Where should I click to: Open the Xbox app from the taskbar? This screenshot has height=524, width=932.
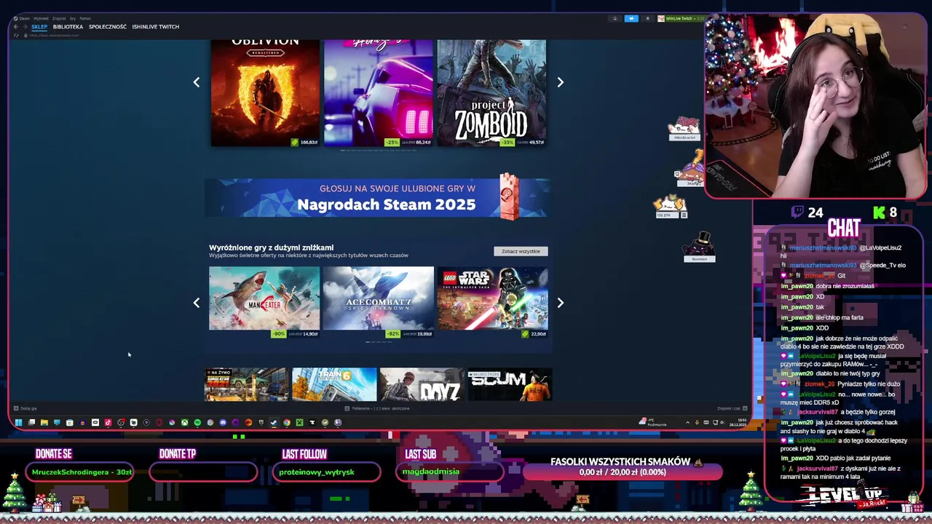[185, 422]
